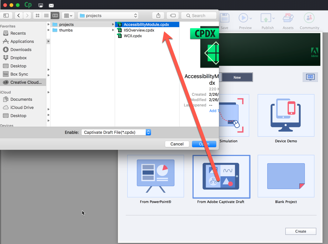This screenshot has width=328, height=244.
Task: Click the Captivate Cp logo icon
Action: [28, 5]
